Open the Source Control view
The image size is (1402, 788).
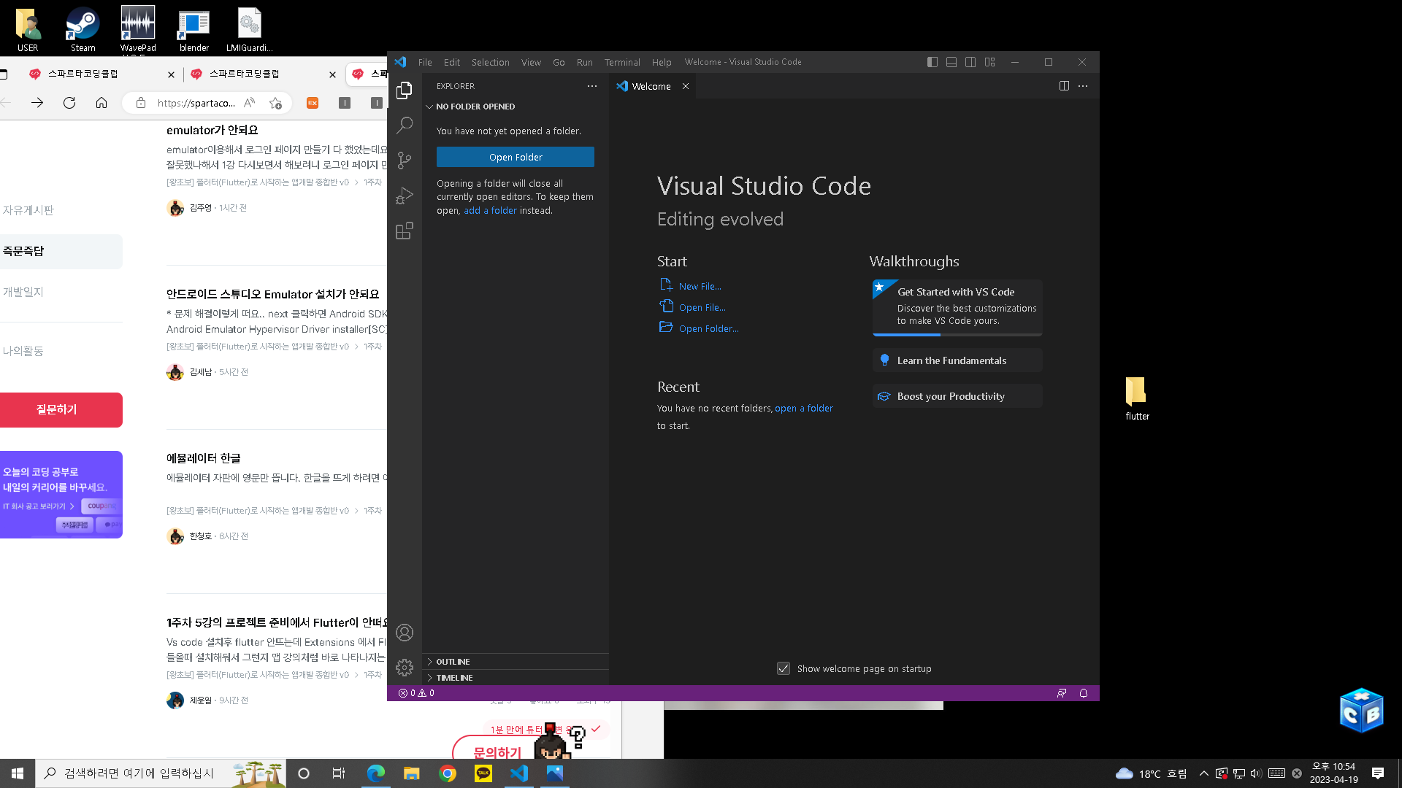click(404, 161)
